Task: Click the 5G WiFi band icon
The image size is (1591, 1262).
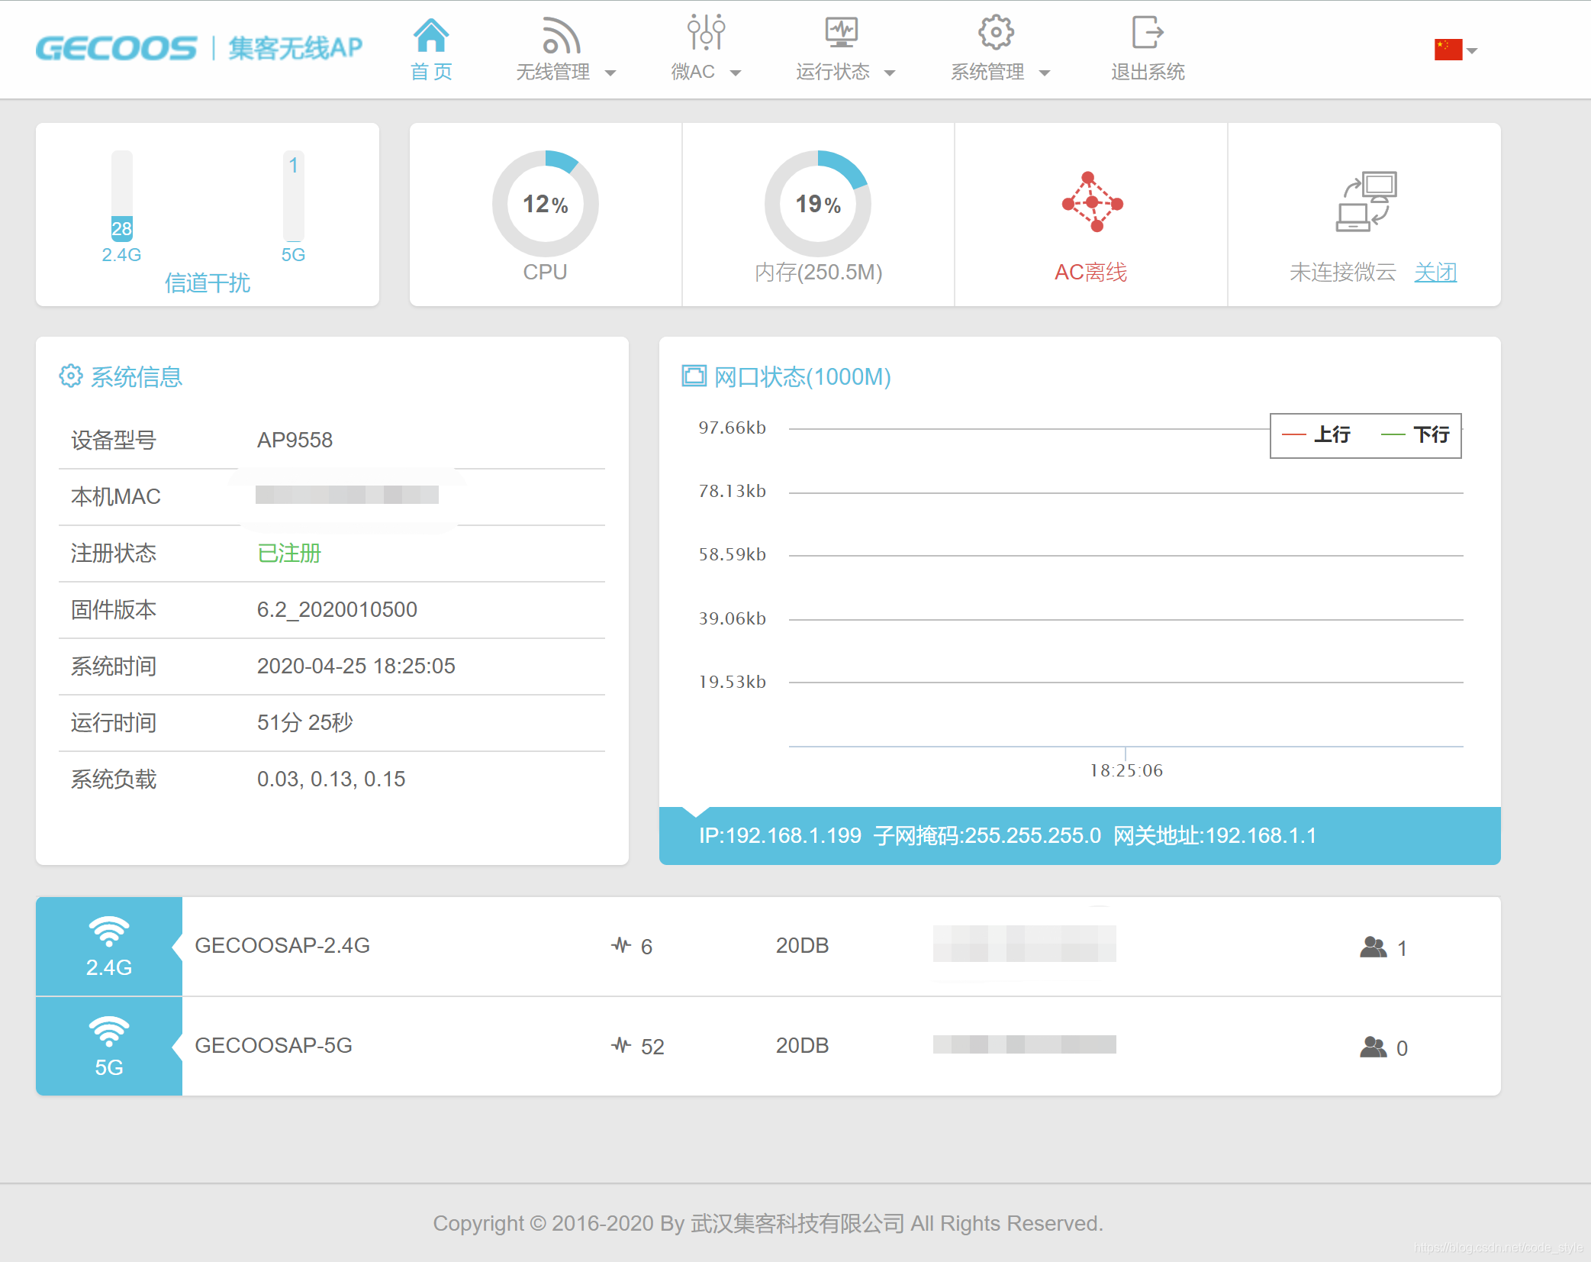Action: (x=109, y=1031)
